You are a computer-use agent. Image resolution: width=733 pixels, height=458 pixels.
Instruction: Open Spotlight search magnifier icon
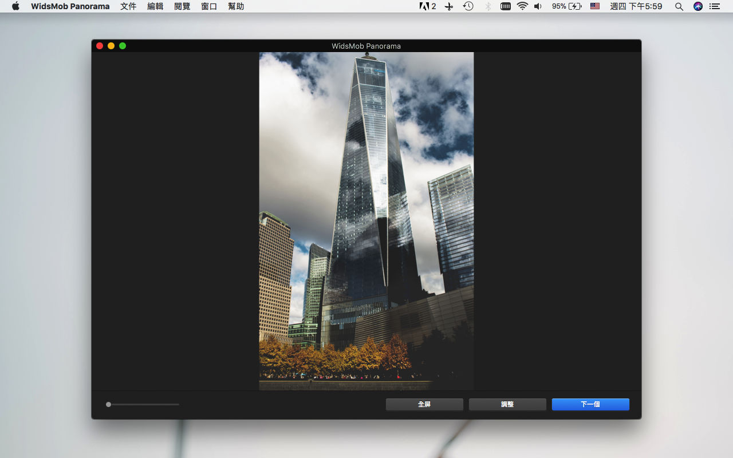click(x=679, y=6)
